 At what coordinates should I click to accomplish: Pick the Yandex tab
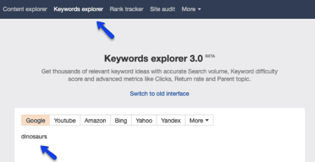[171, 120]
